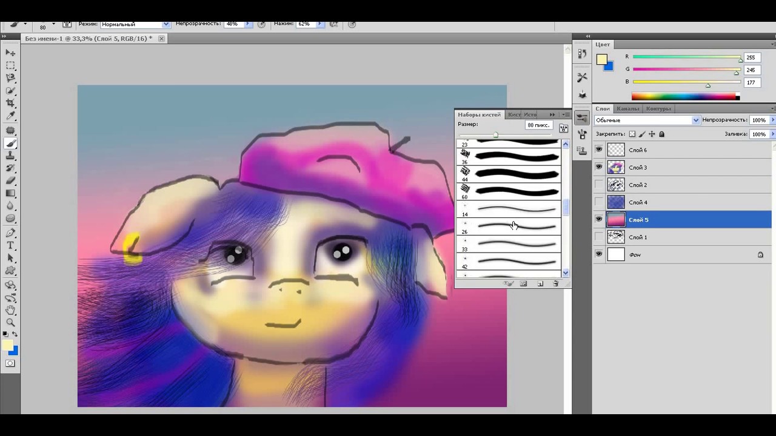Lock transparent pixels of layer
The height and width of the screenshot is (436, 776).
pyautogui.click(x=632, y=134)
